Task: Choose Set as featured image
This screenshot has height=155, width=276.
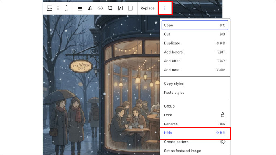Action: click(x=195, y=151)
